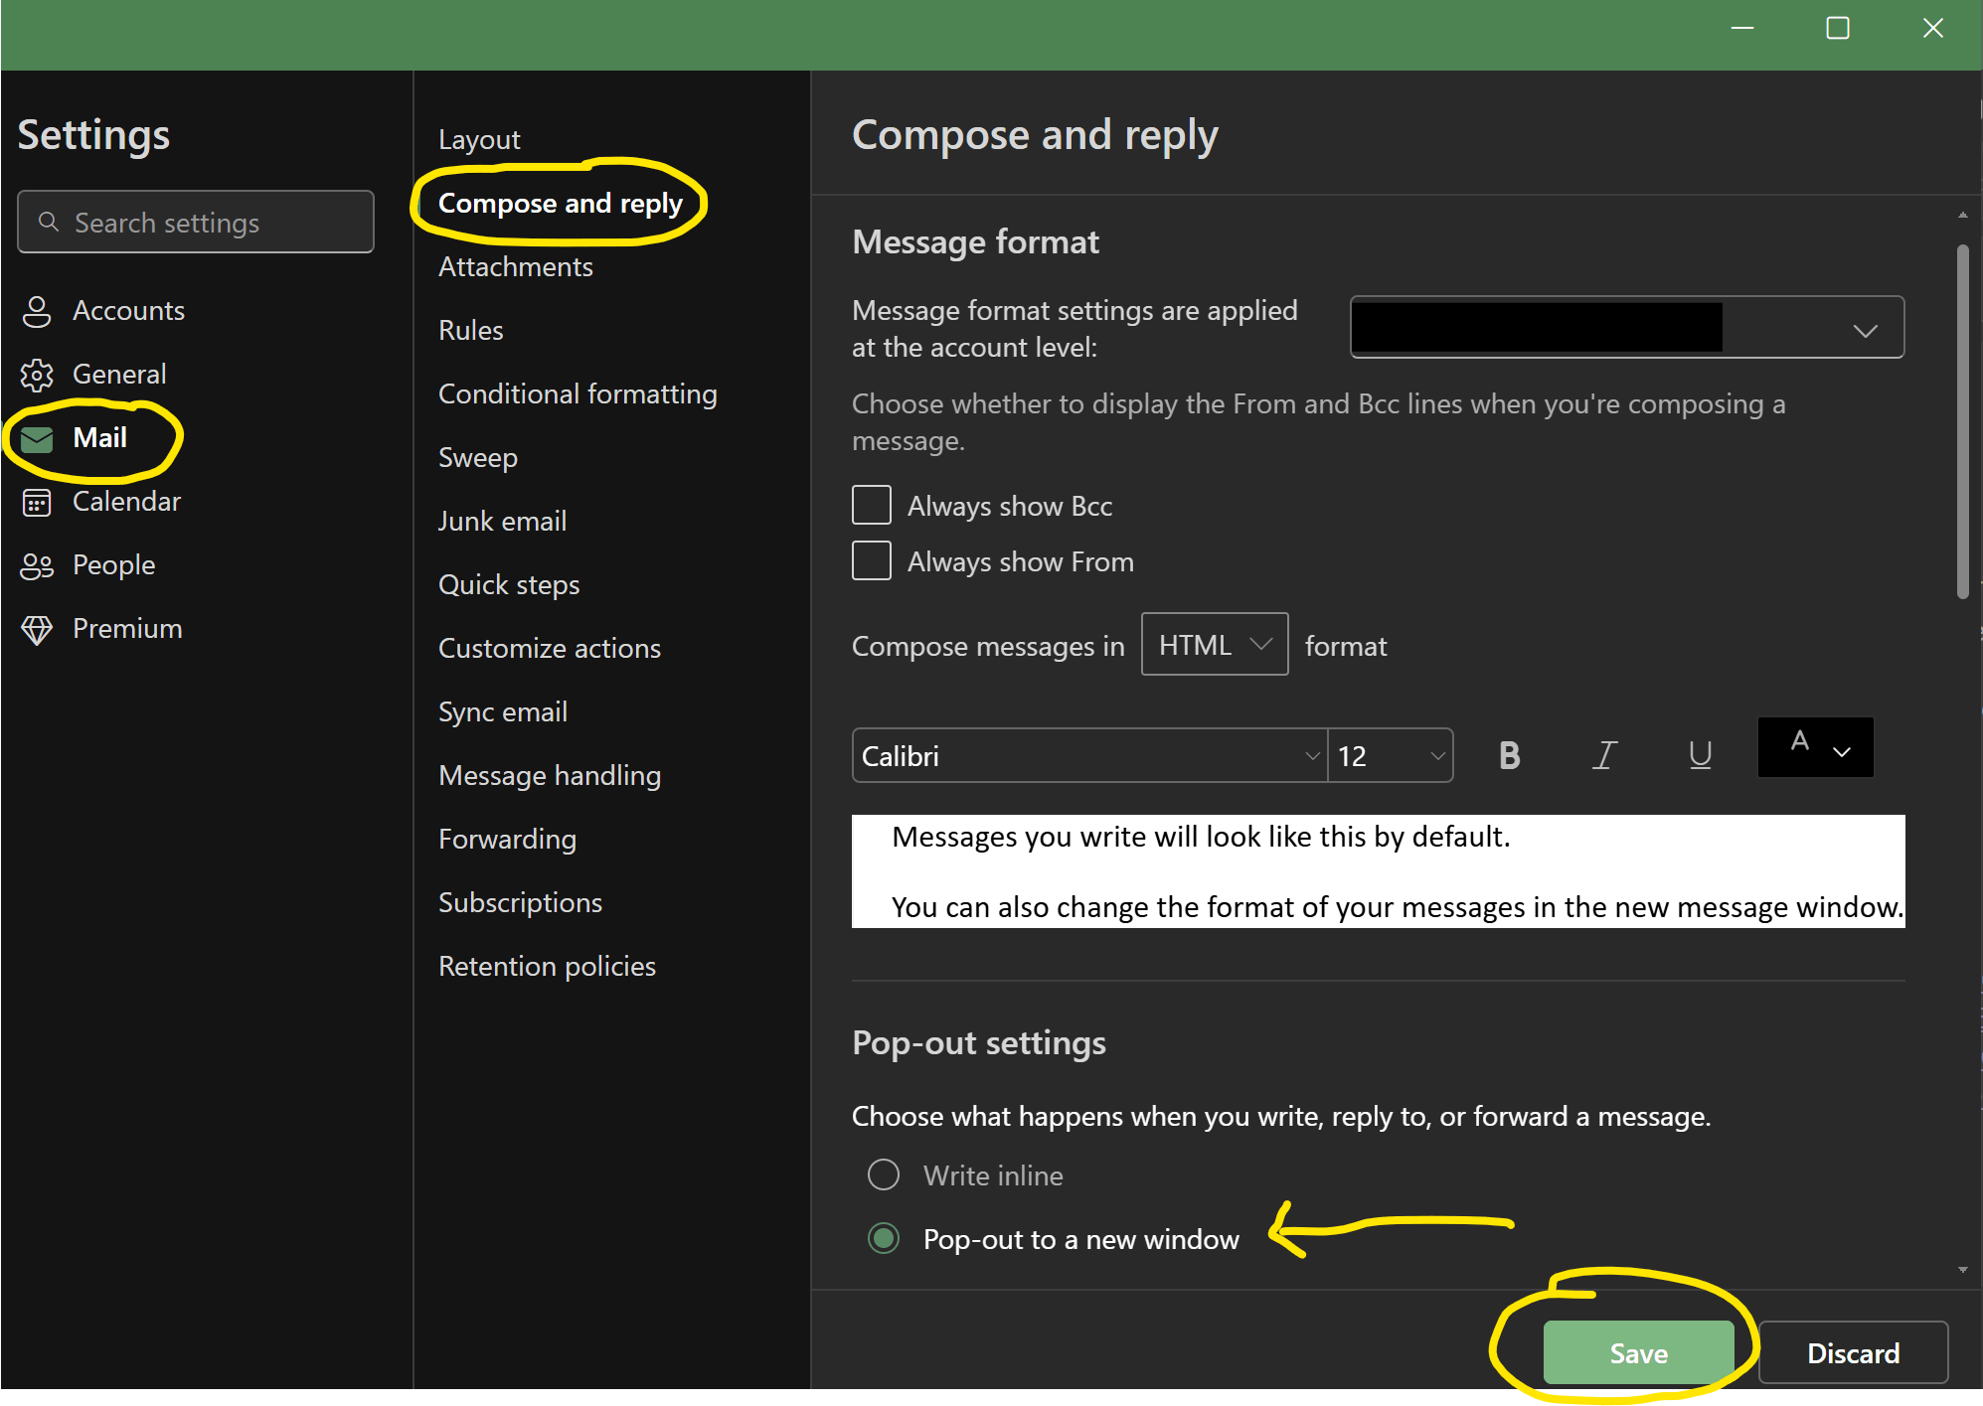Image resolution: width=1983 pixels, height=1406 pixels.
Task: Enable the Always show From checkbox
Action: (872, 561)
